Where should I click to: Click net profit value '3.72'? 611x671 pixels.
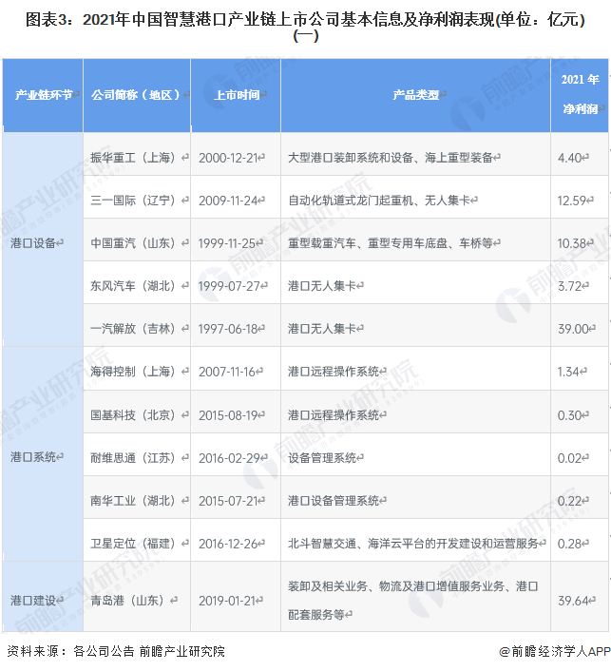point(569,286)
